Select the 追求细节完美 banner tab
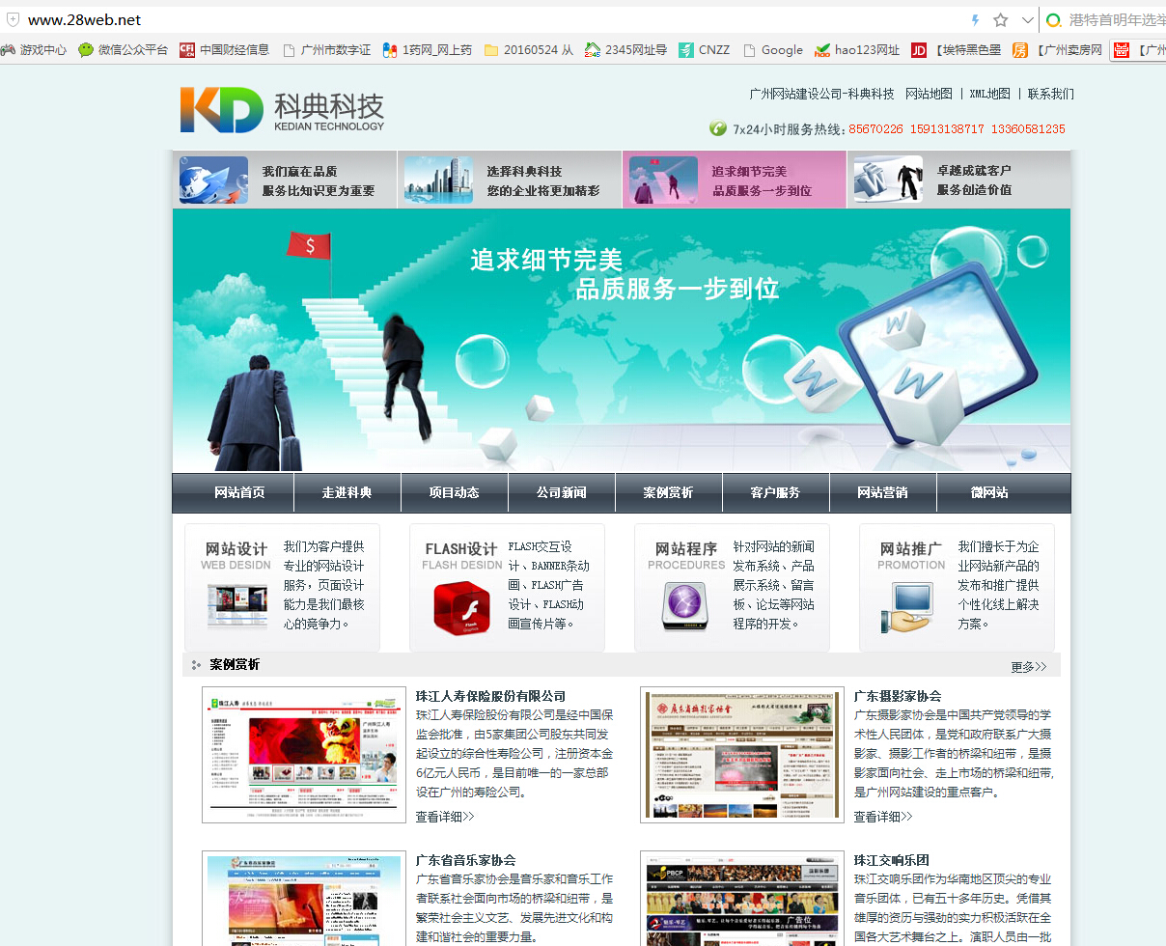Viewport: 1166px width, 946px height. pyautogui.click(x=735, y=180)
